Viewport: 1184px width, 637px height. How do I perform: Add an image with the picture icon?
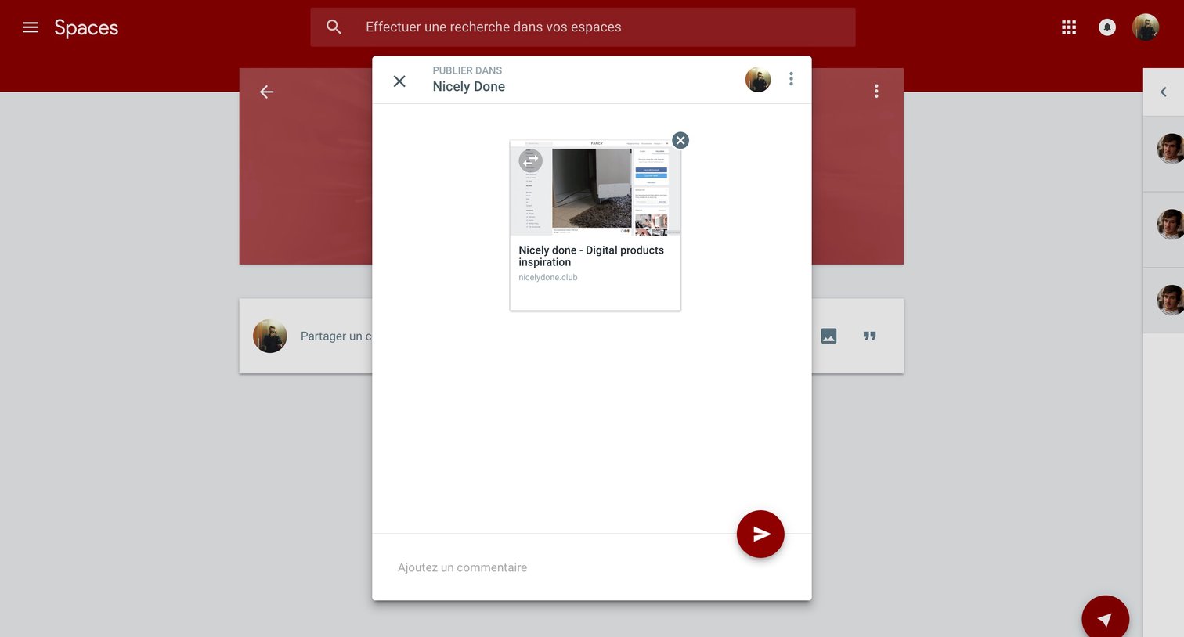click(828, 336)
